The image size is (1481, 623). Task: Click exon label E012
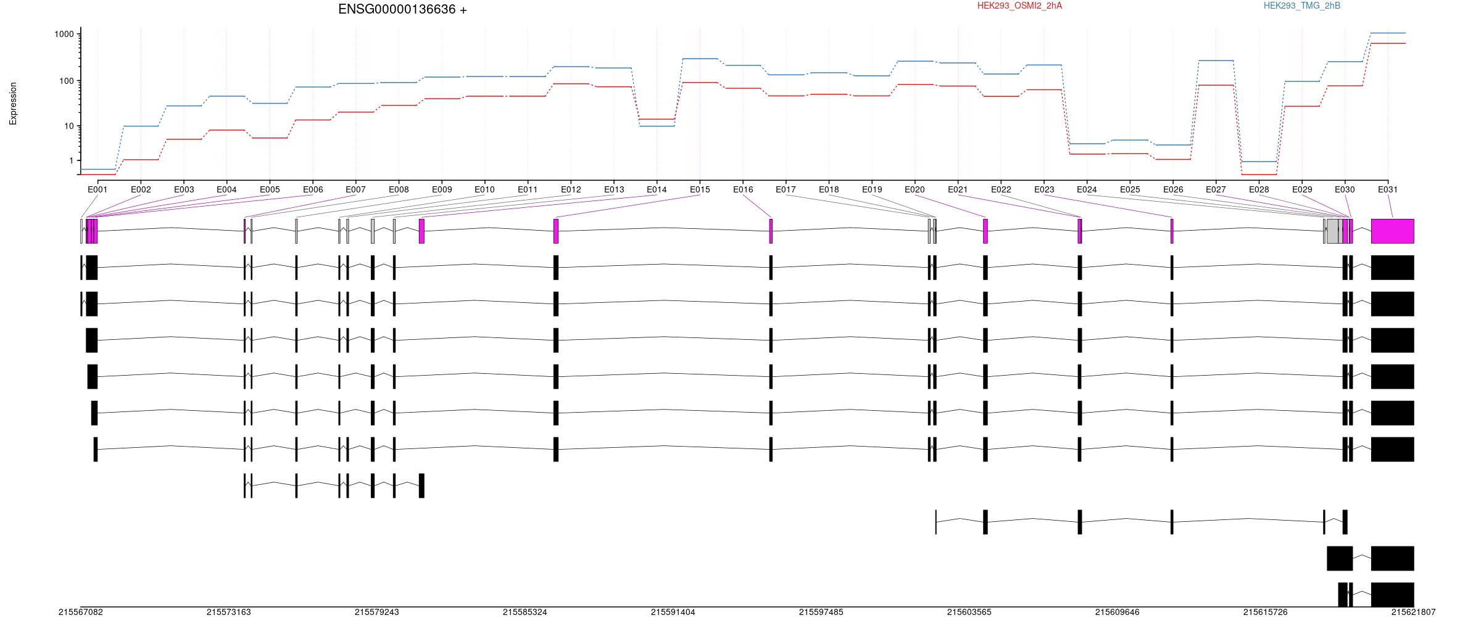(571, 189)
